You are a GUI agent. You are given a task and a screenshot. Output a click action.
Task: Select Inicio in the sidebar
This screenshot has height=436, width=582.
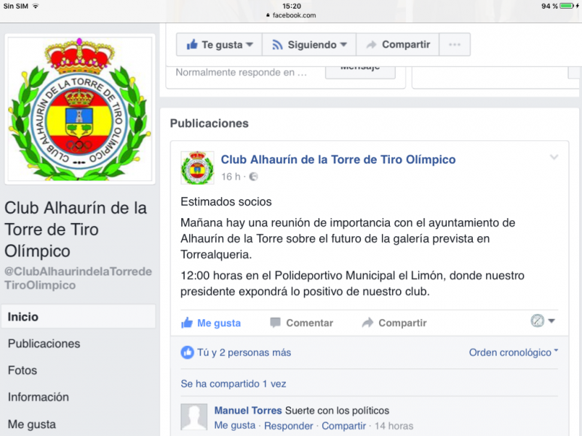tap(79, 317)
